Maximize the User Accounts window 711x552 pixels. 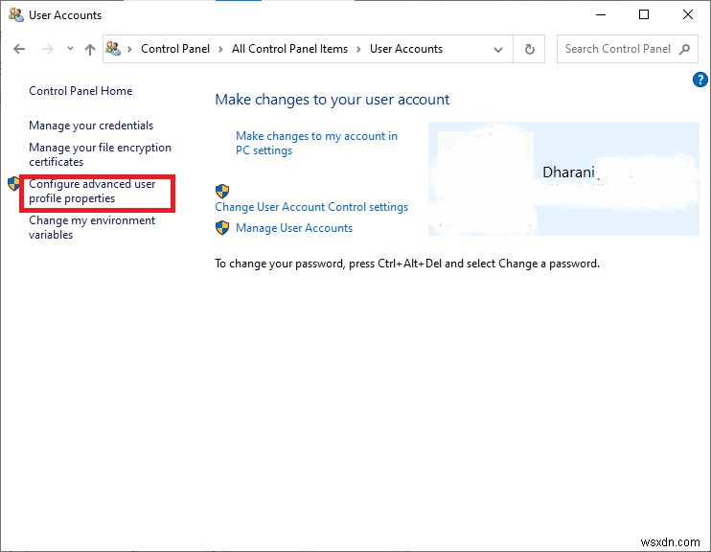(643, 15)
